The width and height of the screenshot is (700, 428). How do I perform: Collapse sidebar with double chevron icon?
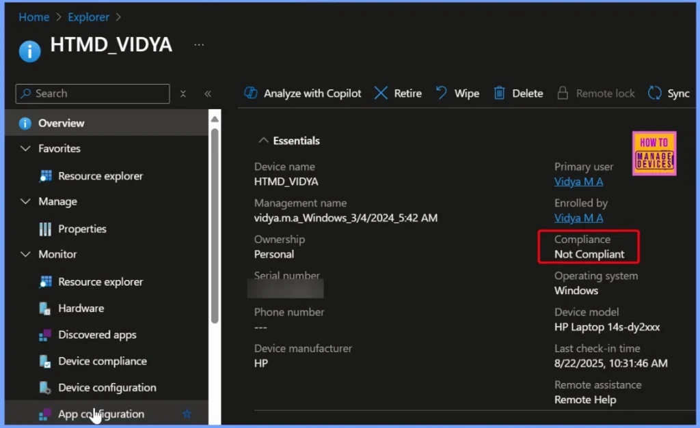pos(208,94)
